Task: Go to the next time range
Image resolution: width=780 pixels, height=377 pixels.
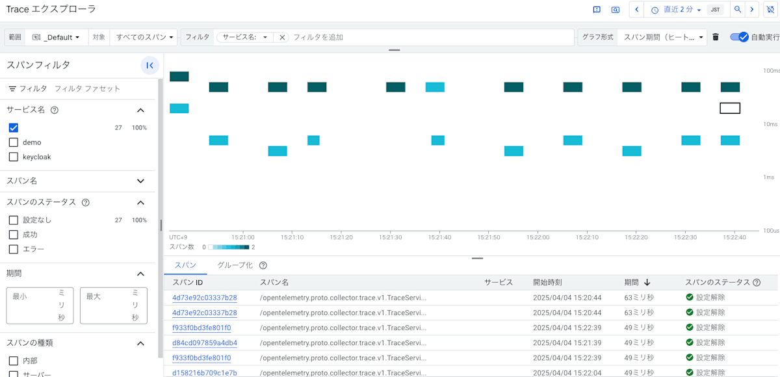Action: [752, 10]
